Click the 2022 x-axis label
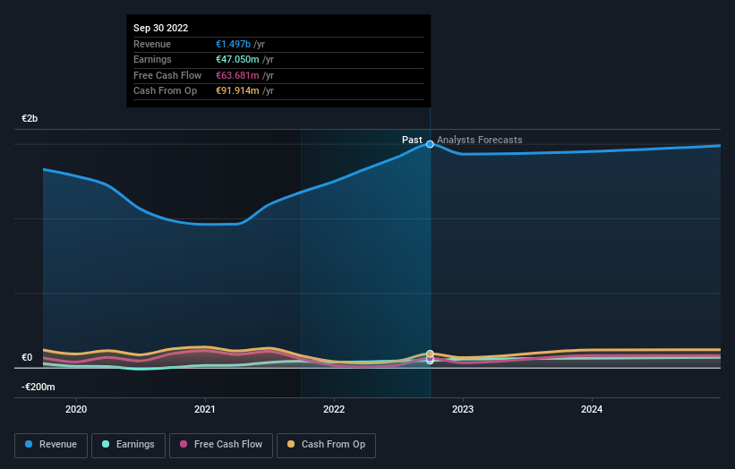Image resolution: width=735 pixels, height=469 pixels. [x=334, y=409]
